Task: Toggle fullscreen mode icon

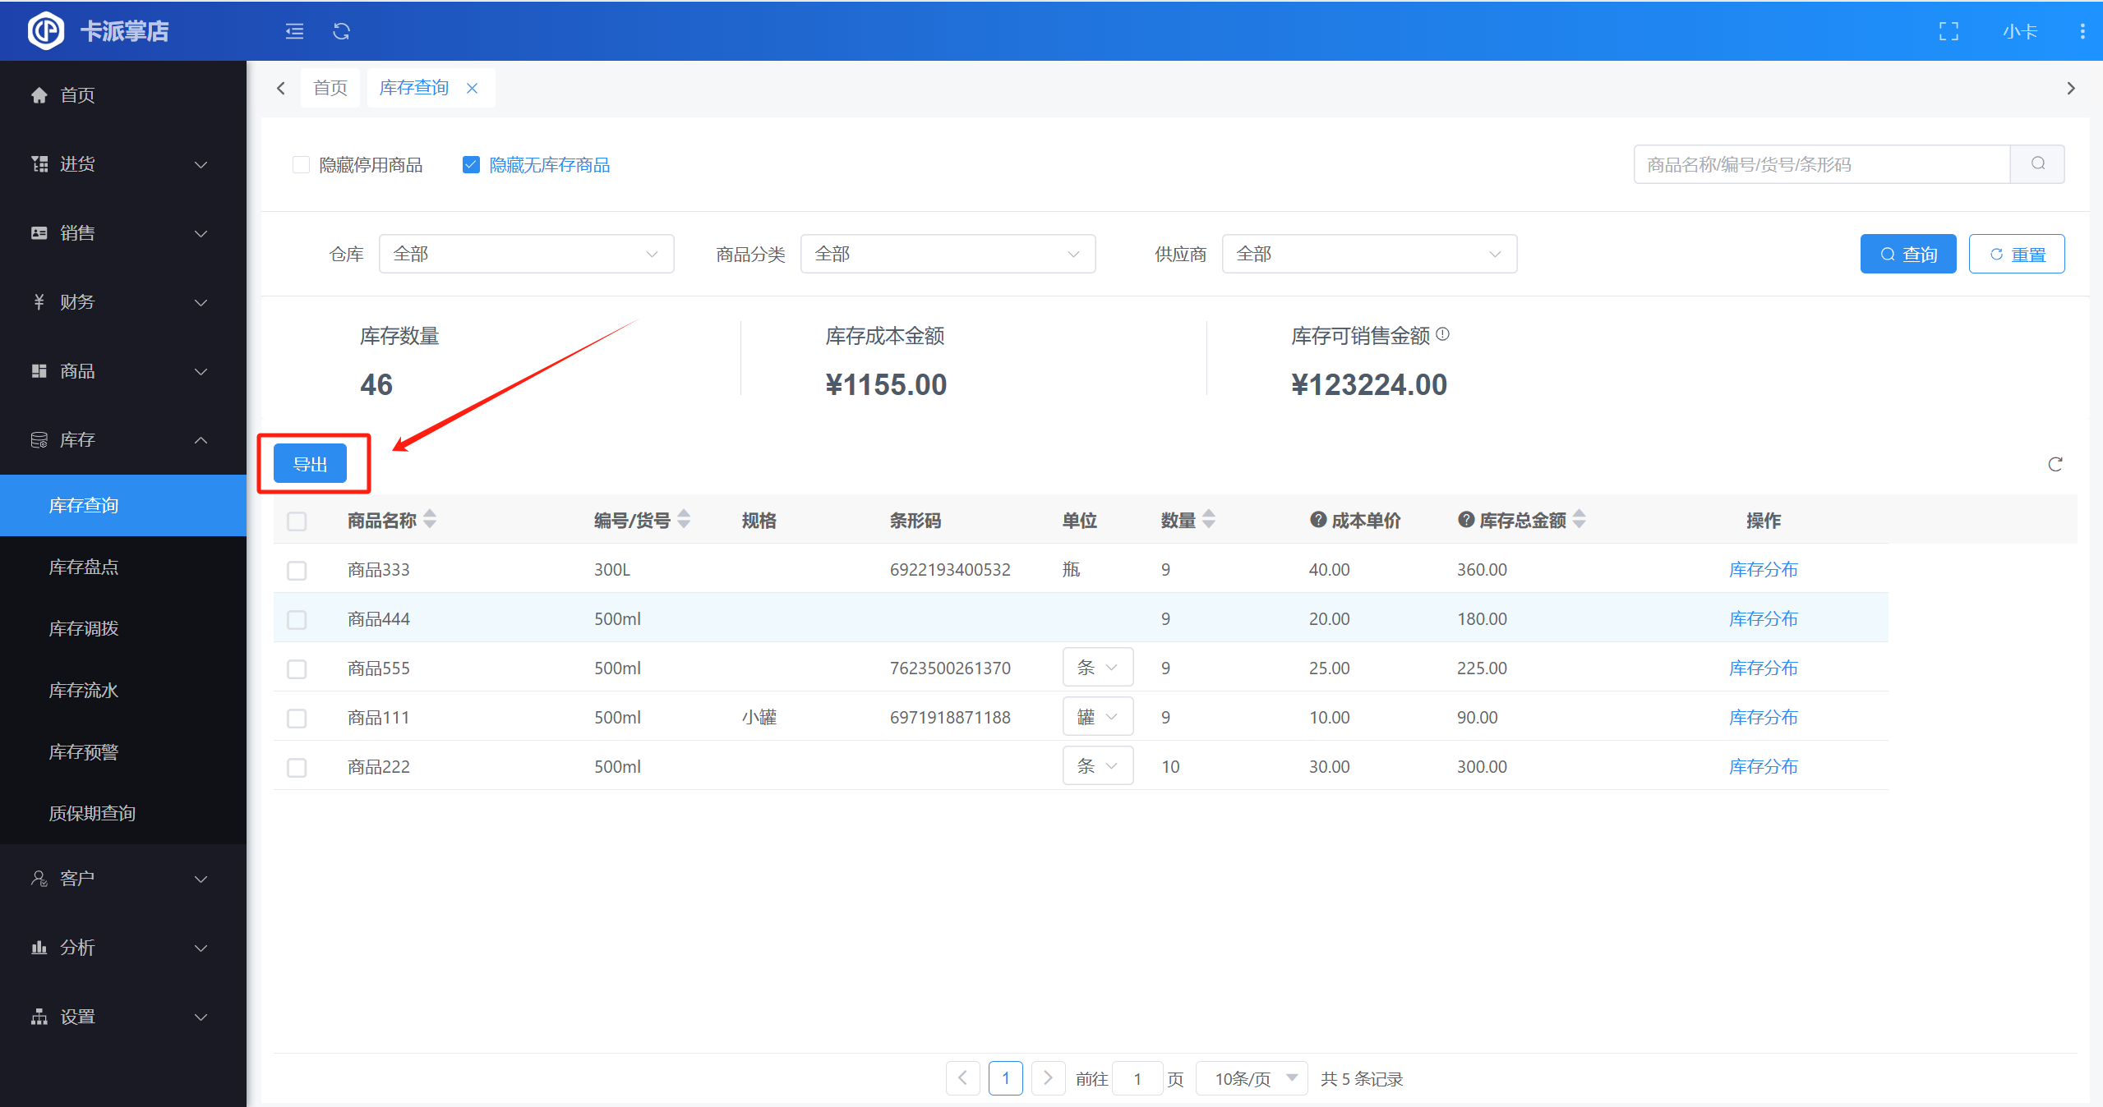Action: point(1949,31)
